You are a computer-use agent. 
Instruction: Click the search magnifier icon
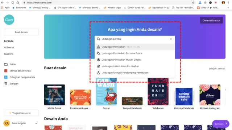[x=98, y=39]
